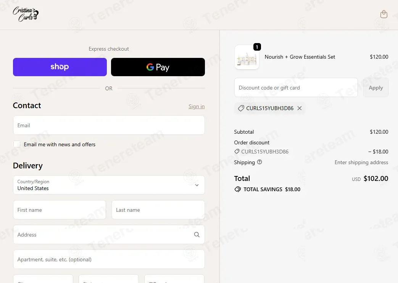Pay with Google Pay express button
The height and width of the screenshot is (283, 398).
(158, 67)
